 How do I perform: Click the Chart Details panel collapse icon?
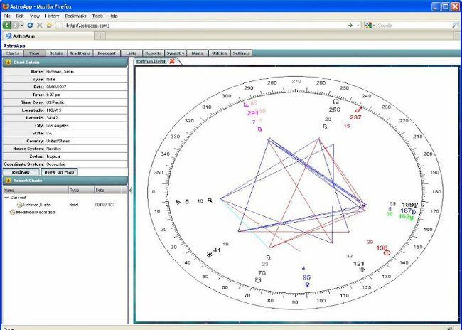click(7, 62)
